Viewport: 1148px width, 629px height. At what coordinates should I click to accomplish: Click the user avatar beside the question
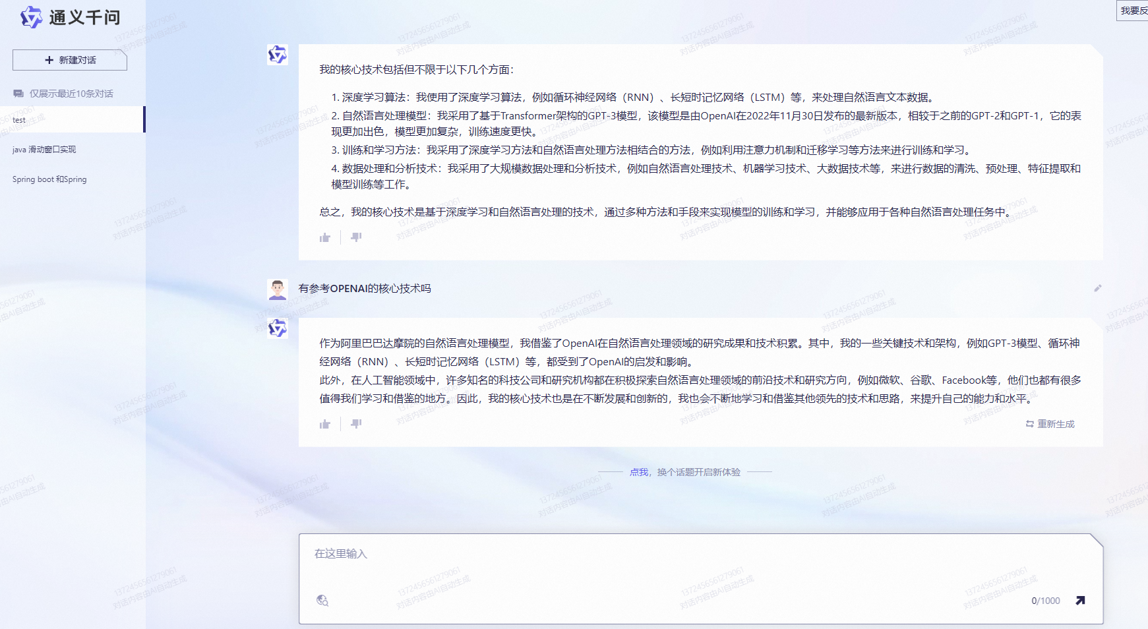(278, 289)
